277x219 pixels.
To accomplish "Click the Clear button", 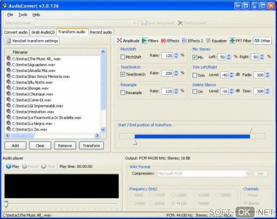I will click(40, 146).
